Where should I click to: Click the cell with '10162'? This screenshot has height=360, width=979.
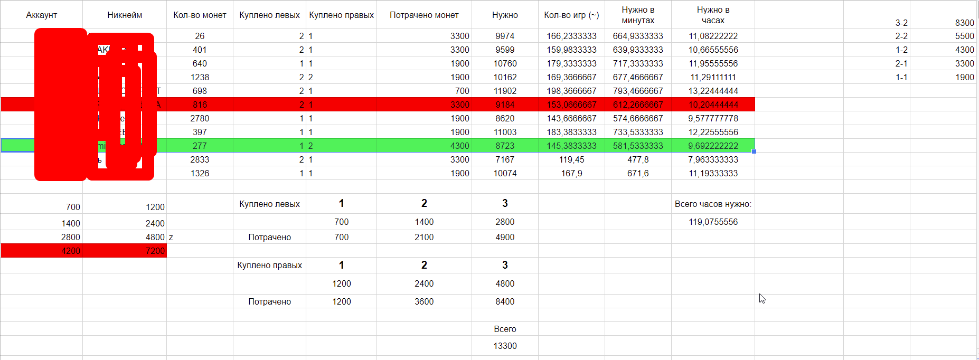click(505, 77)
